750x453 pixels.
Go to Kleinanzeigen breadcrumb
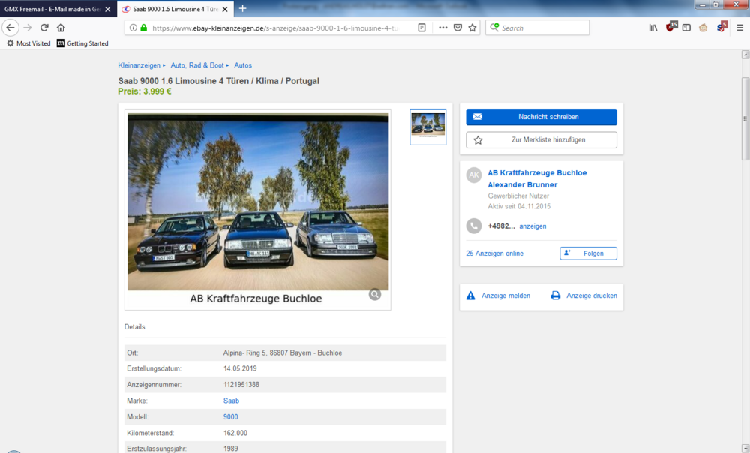tap(139, 65)
